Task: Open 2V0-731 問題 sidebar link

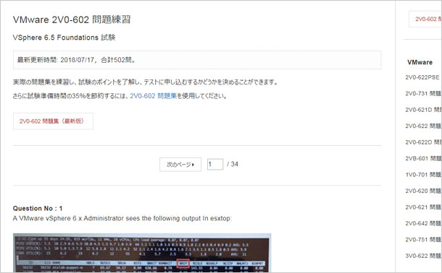Action: [423, 94]
